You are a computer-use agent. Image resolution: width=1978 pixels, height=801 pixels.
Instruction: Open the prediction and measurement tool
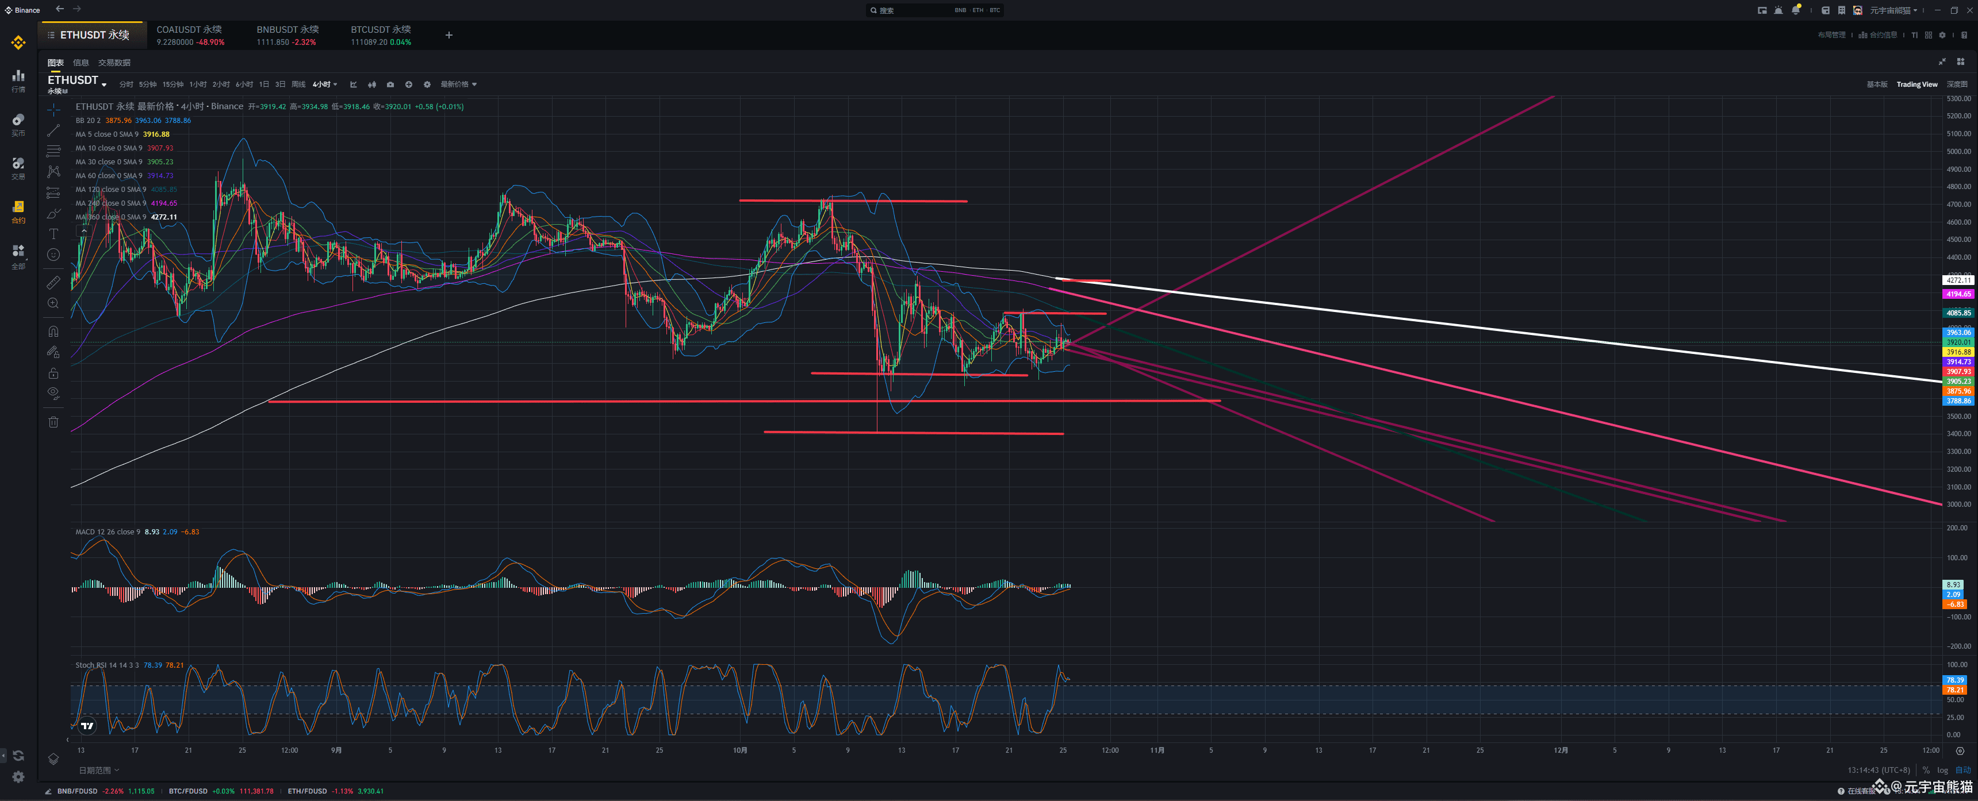(x=53, y=192)
